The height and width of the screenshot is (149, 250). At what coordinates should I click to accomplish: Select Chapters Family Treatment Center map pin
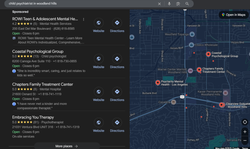199,70
